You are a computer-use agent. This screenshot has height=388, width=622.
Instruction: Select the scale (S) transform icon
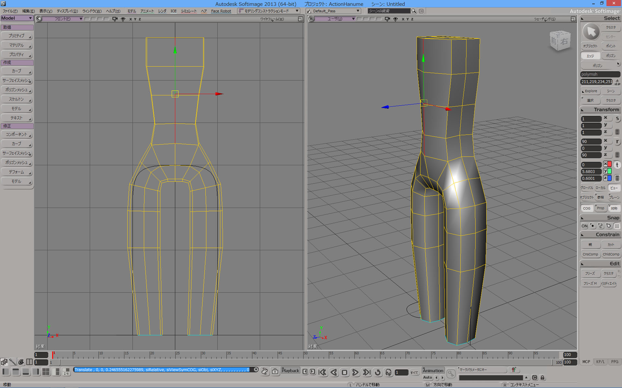click(618, 119)
